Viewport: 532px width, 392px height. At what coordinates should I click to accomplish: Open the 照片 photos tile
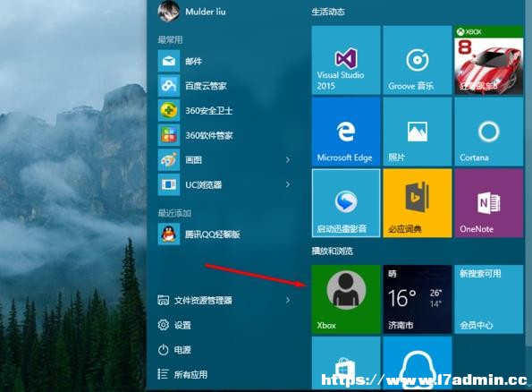(x=418, y=132)
